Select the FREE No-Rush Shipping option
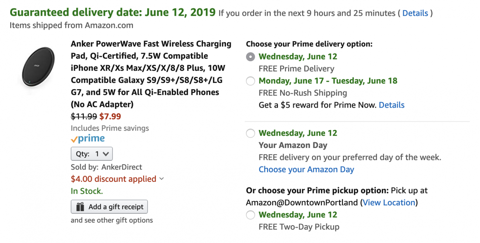The image size is (480, 243). coord(250,81)
